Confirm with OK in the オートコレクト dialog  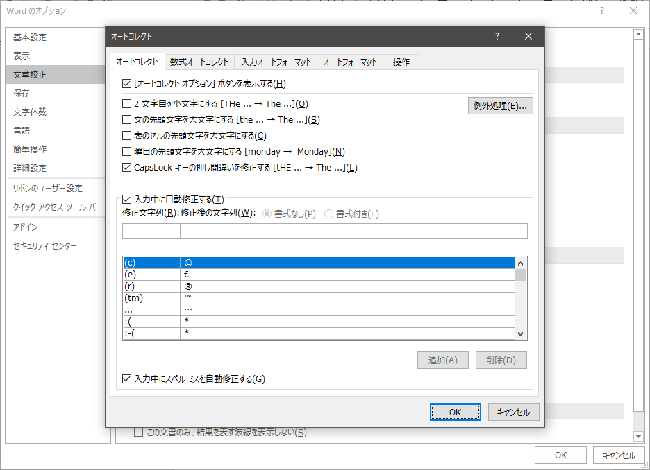point(455,412)
